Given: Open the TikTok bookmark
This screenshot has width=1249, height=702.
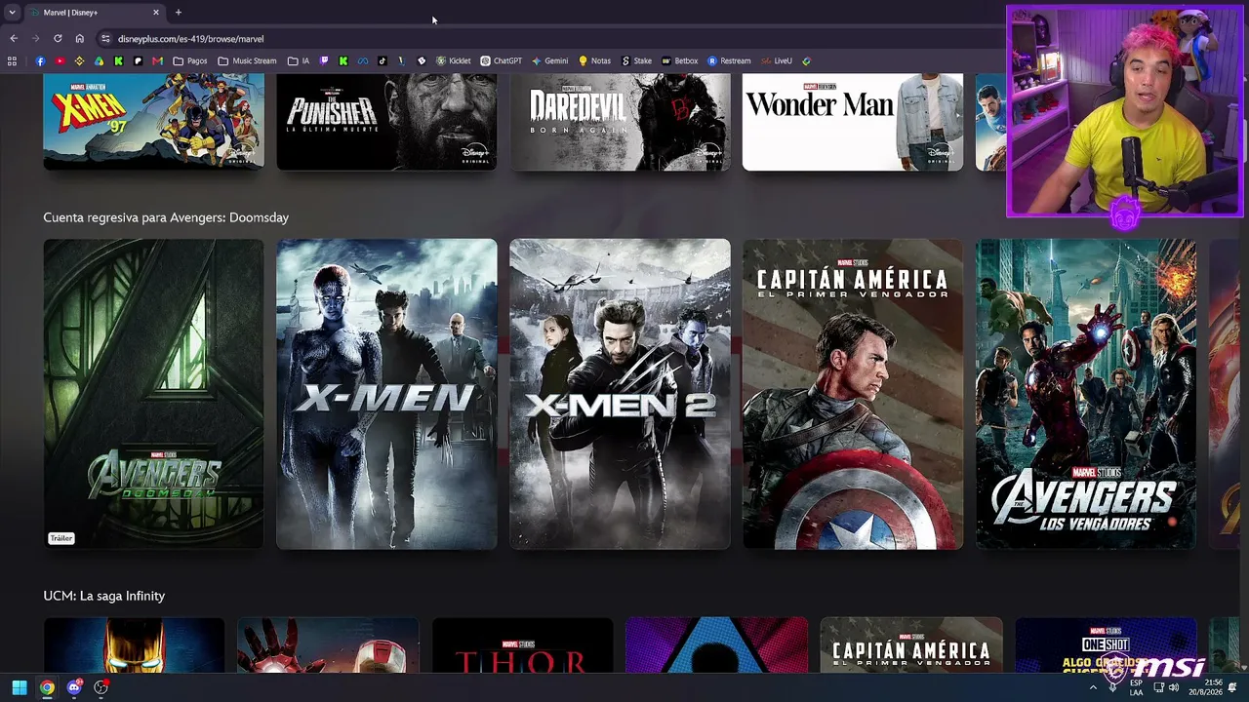Looking at the screenshot, I should (x=382, y=60).
